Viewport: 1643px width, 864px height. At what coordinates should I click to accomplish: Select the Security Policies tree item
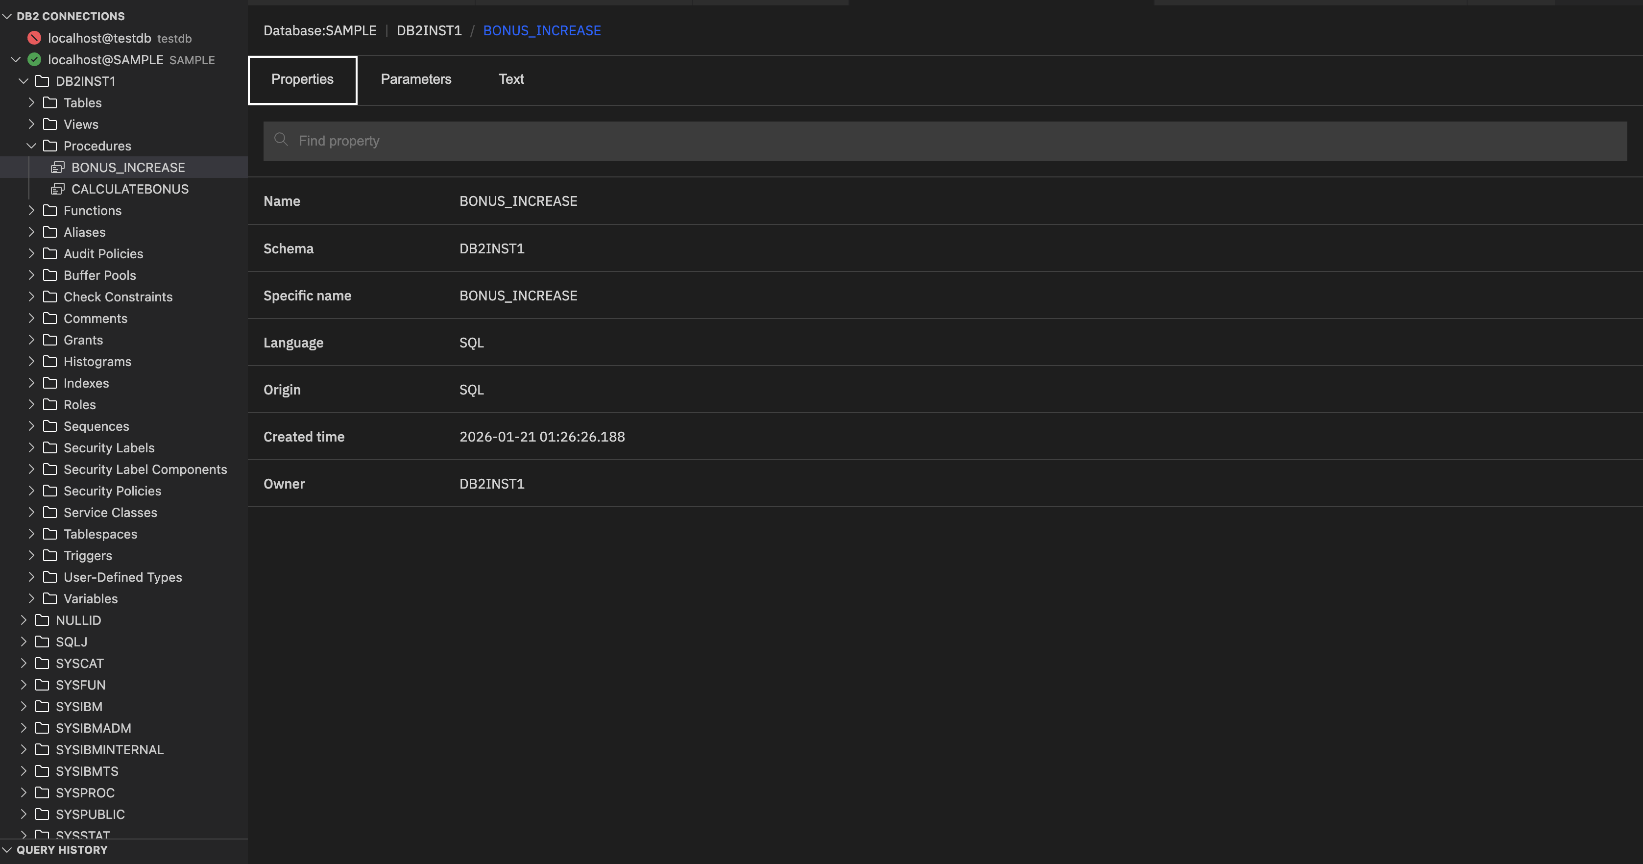pyautogui.click(x=112, y=491)
